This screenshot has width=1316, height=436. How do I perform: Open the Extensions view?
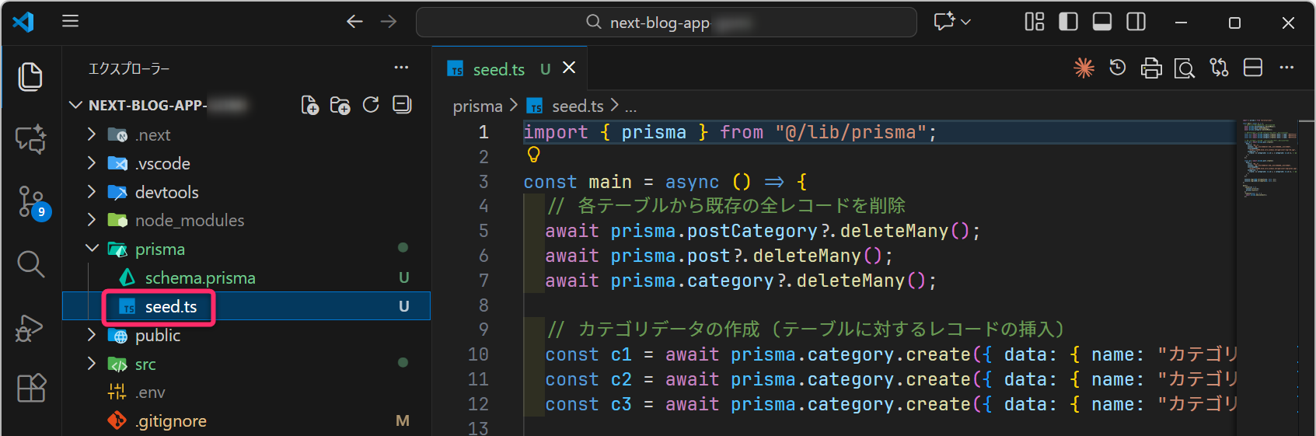point(31,388)
